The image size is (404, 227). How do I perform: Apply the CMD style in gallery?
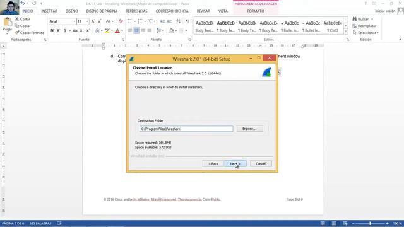pyautogui.click(x=333, y=26)
